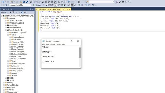Screen dimensions: 165x93
Task: Toggle IntelliSense enabled button
Action: (55, 5)
